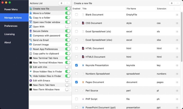
Task: Remove a file template with the minus button
Action: (178, 3)
